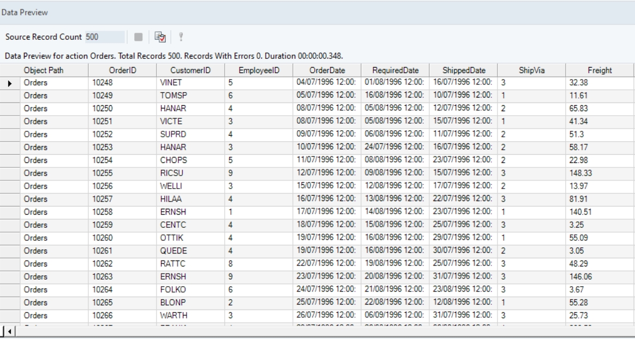This screenshot has width=635, height=339.
Task: Click the CustomerID column header
Action: (x=190, y=70)
